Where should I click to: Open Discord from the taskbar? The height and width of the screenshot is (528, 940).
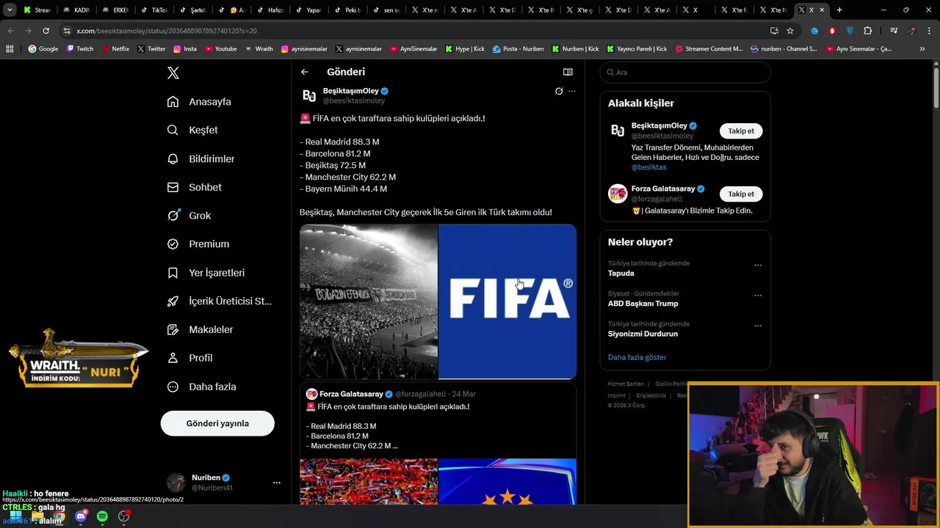coord(81,516)
